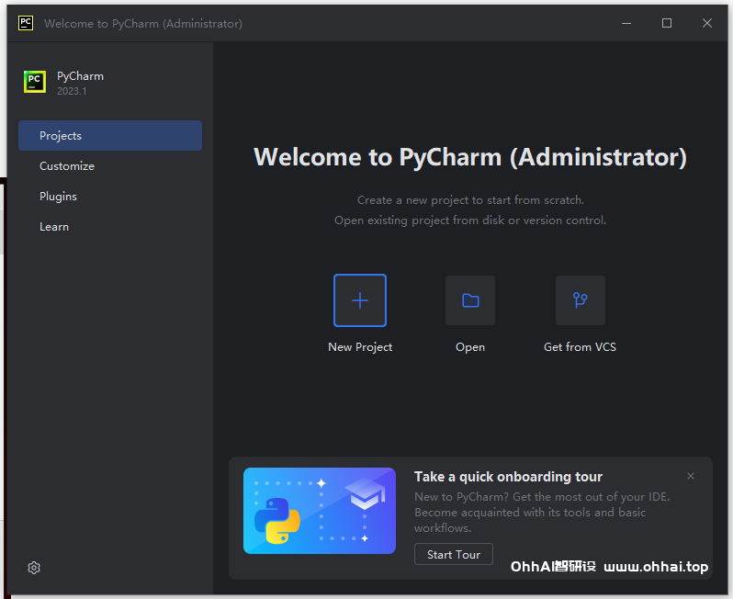
Task: Click the PyCharm 2023.1 version text
Action: pyautogui.click(x=72, y=91)
